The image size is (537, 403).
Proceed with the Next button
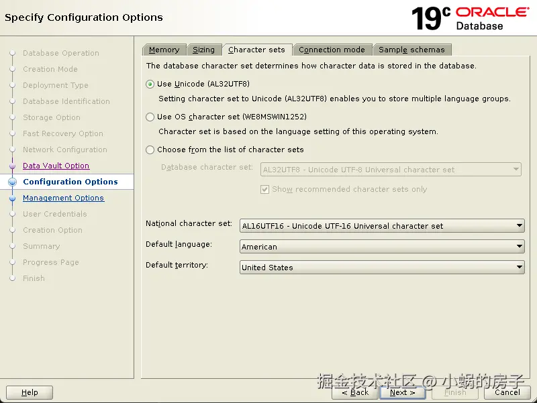coord(402,392)
